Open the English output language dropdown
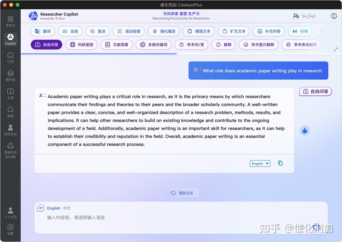This screenshot has width=342, height=242. [260, 163]
